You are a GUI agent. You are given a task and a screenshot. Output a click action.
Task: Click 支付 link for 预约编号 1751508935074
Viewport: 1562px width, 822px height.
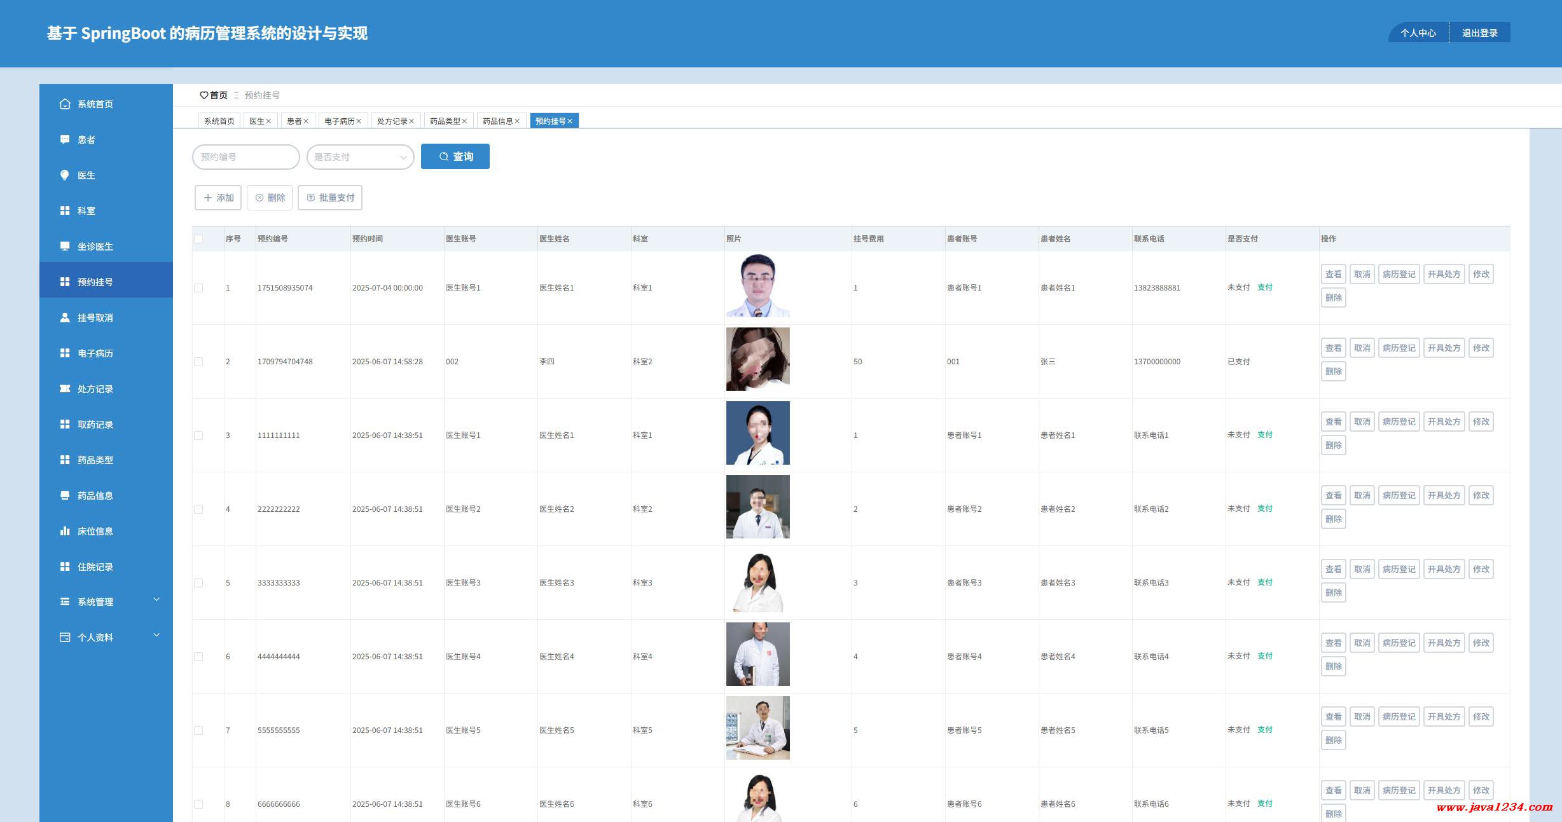(x=1265, y=287)
